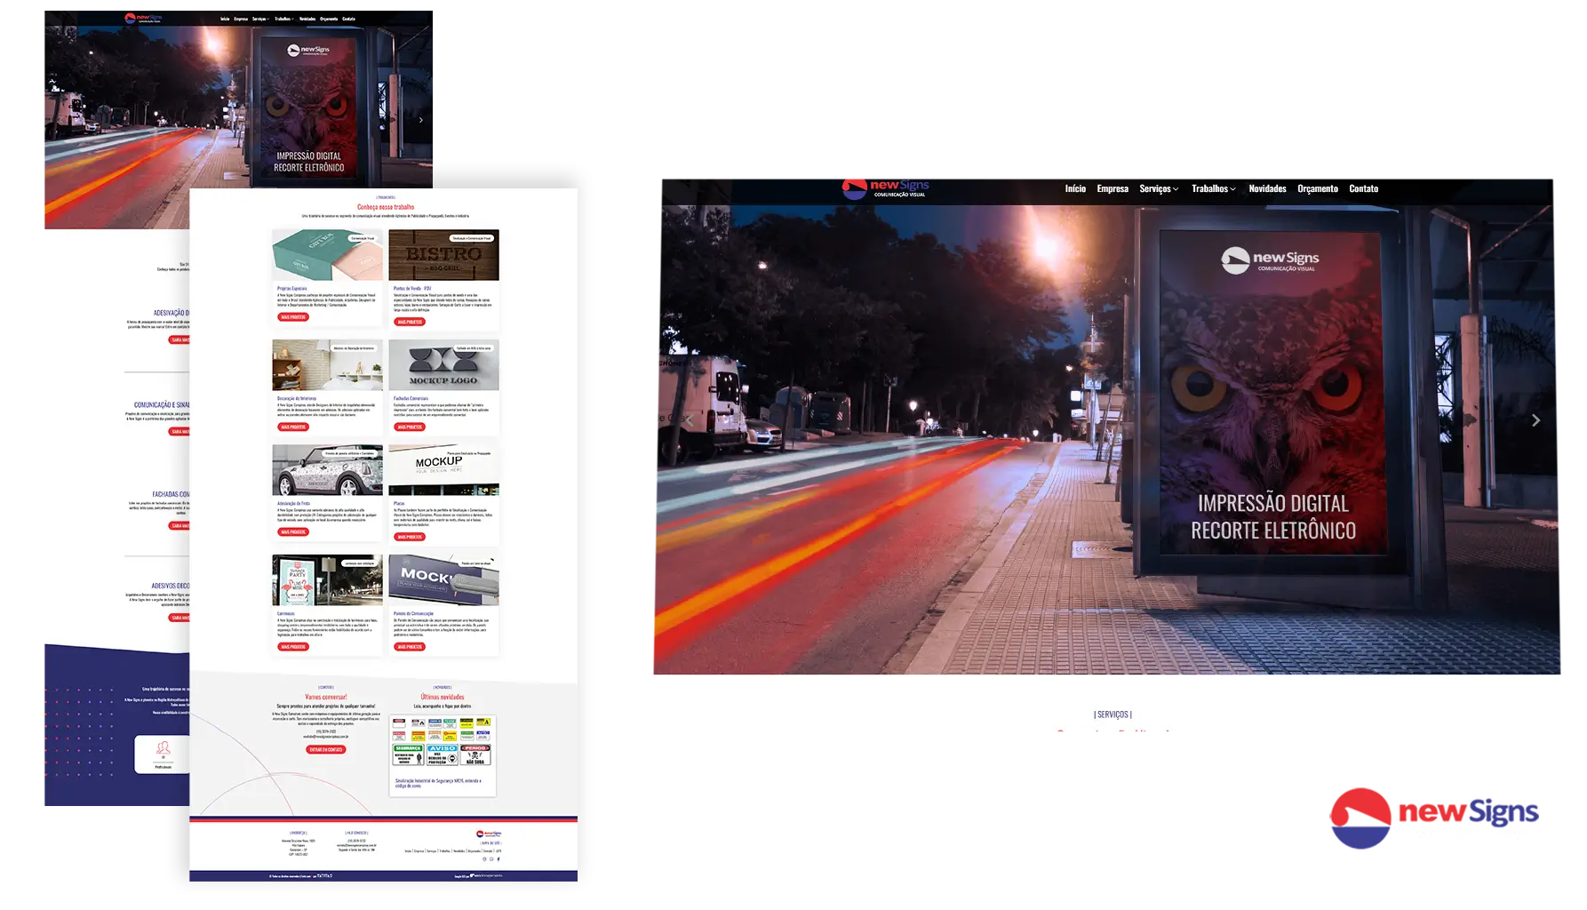Click the owl poster slide in the large preview

coord(1272,393)
